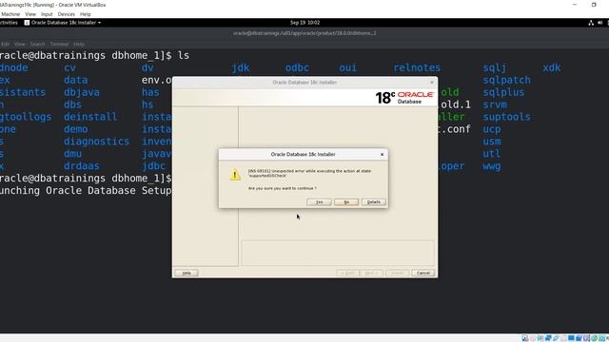Open the VirtualBox Machine menu
The image size is (609, 342).
pyautogui.click(x=10, y=14)
